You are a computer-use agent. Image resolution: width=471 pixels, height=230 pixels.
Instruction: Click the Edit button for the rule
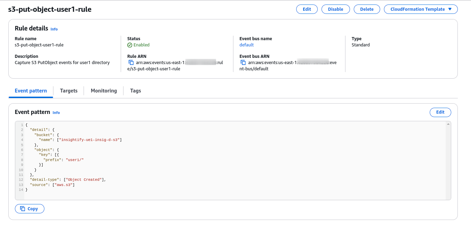coord(307,9)
